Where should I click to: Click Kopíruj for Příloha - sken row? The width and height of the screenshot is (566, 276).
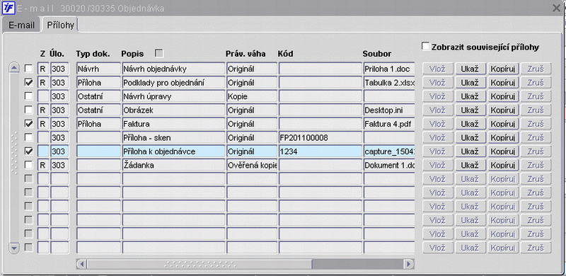click(504, 137)
